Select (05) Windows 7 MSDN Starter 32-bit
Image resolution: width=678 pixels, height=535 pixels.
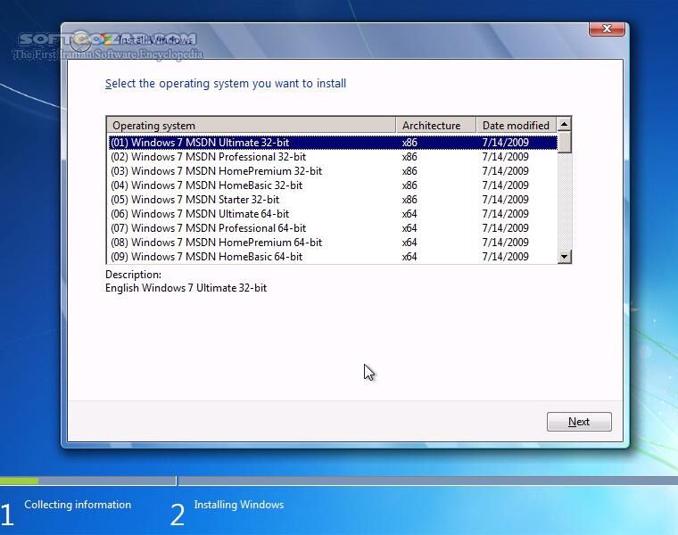[x=333, y=200]
